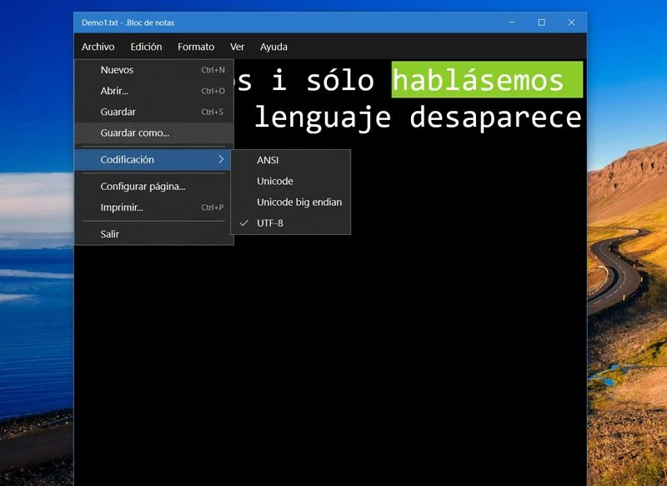Toggle the checked UTF-8 encoding
The width and height of the screenshot is (667, 486).
point(270,223)
